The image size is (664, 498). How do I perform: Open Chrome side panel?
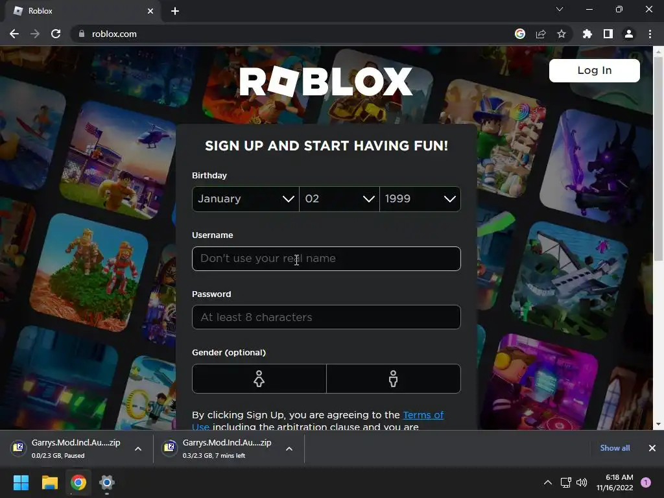pos(608,34)
